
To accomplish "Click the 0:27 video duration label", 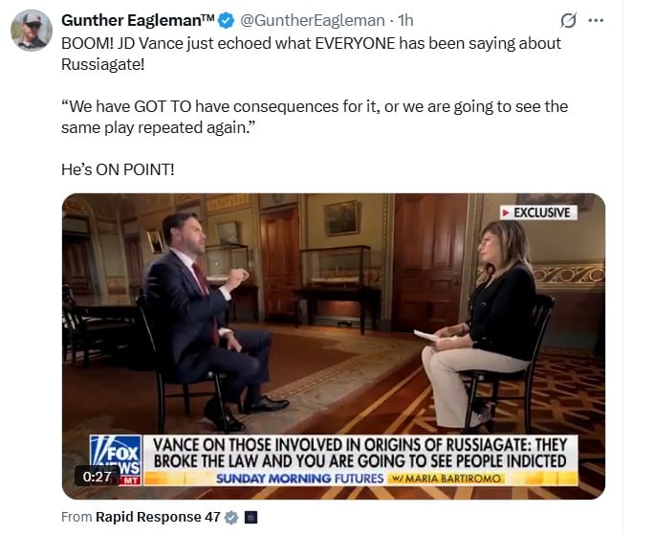I will tap(98, 477).
